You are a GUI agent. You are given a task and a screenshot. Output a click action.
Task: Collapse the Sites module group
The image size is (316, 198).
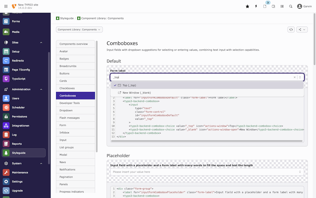(x=41, y=43)
